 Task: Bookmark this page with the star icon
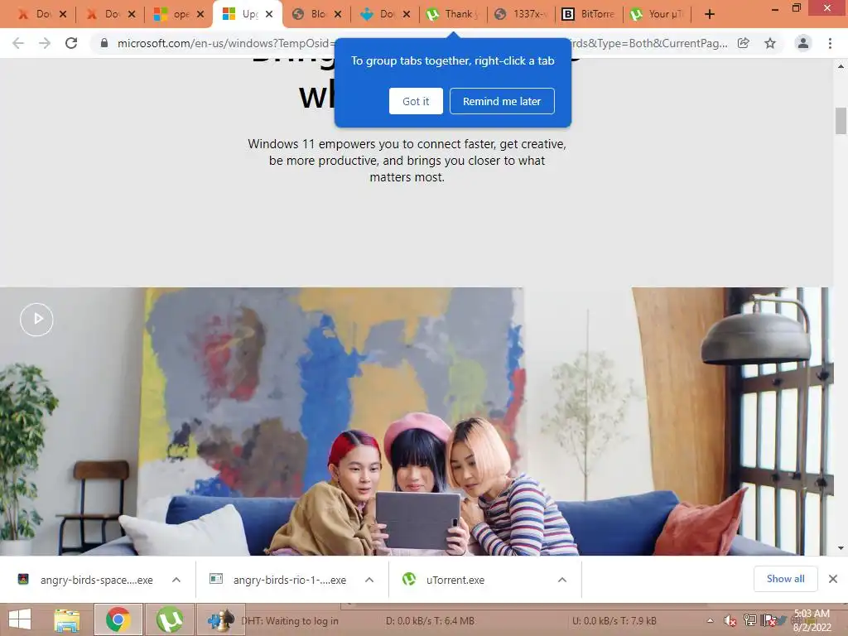770,43
